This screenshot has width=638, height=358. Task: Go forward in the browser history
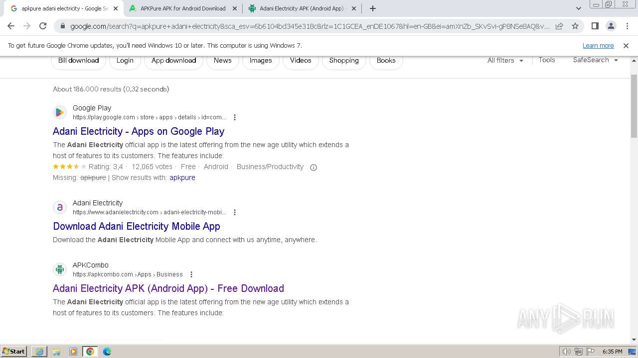point(27,26)
